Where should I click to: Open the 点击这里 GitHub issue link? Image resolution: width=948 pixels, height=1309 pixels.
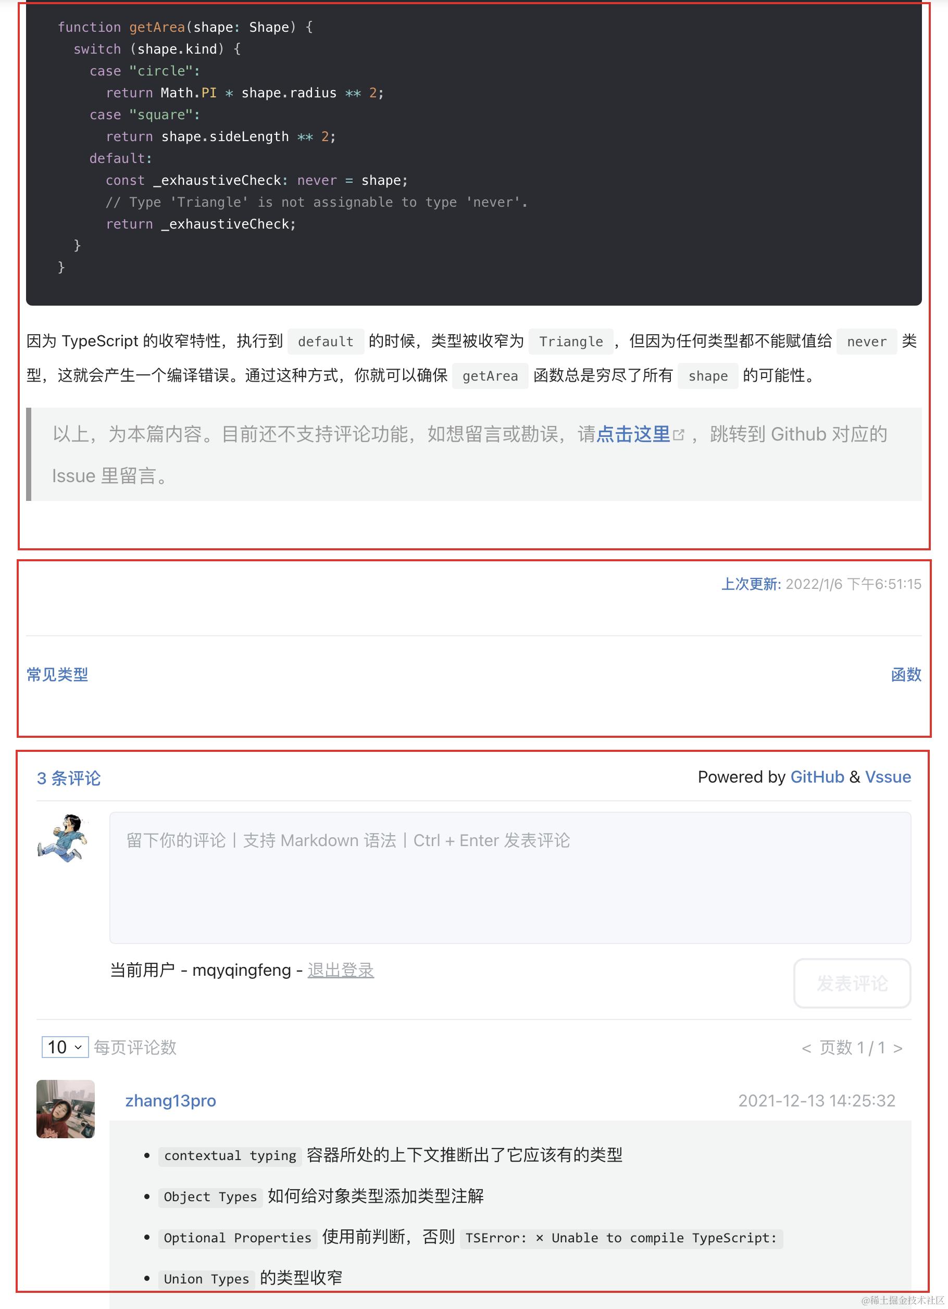633,434
